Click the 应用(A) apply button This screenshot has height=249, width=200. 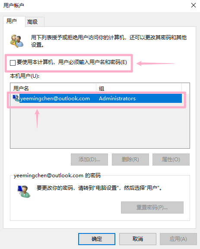click(178, 239)
